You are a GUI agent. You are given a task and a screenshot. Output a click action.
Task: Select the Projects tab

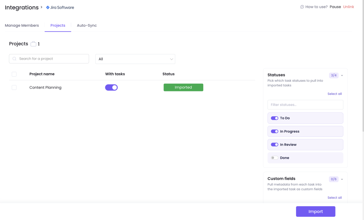tap(58, 26)
